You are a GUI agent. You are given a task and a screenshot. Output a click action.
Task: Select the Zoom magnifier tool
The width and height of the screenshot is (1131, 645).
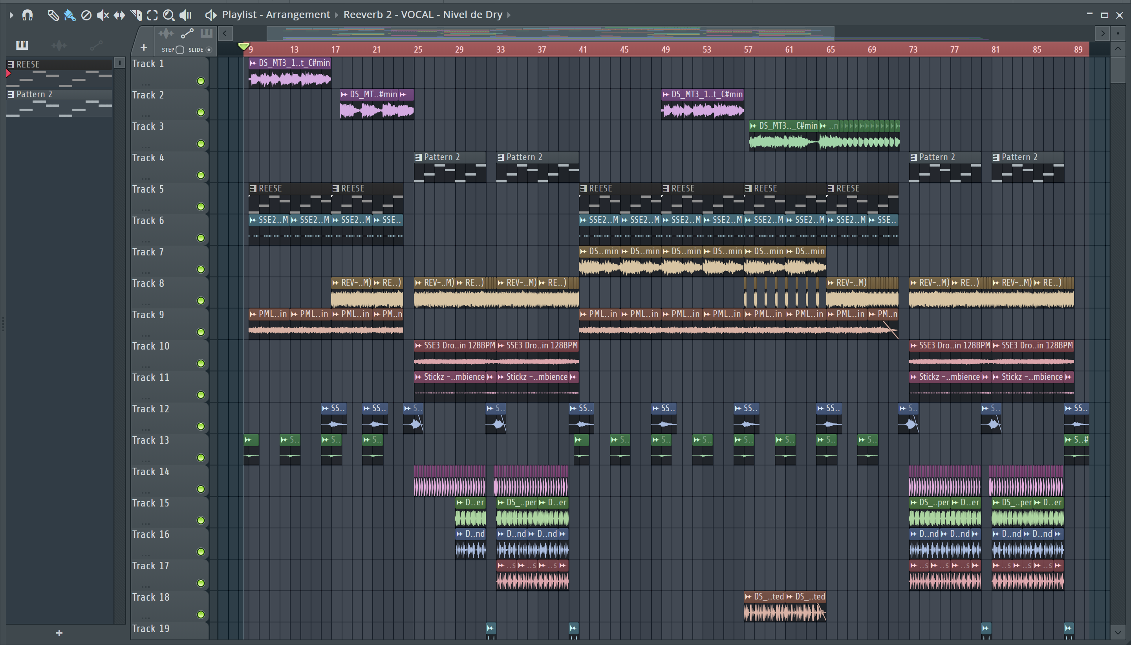168,15
